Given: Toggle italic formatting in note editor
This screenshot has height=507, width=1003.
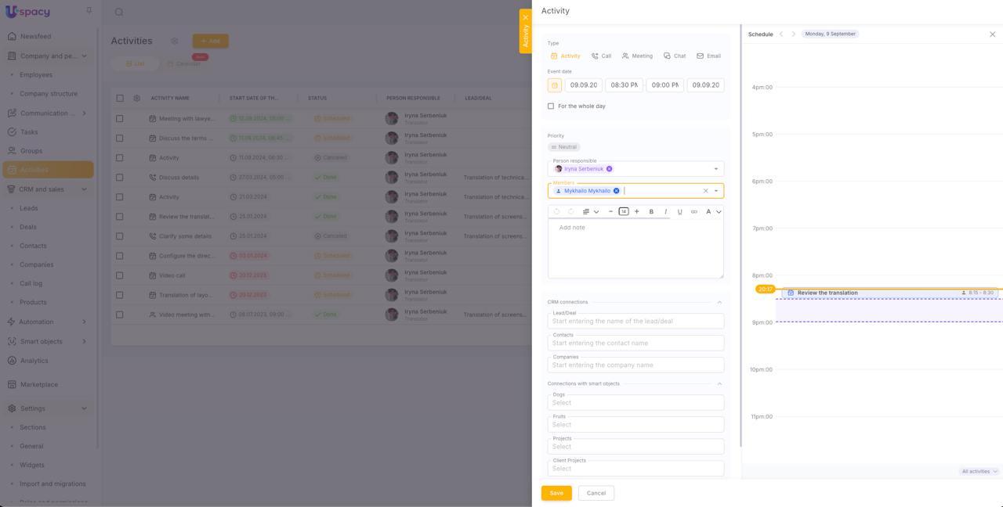Looking at the screenshot, I should click(665, 212).
